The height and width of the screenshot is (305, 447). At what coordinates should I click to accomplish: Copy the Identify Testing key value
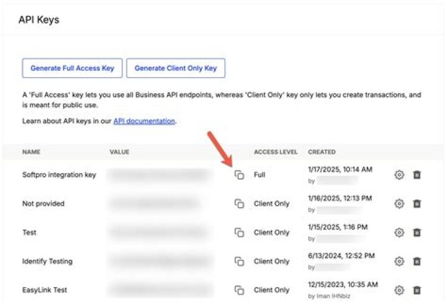point(239,261)
